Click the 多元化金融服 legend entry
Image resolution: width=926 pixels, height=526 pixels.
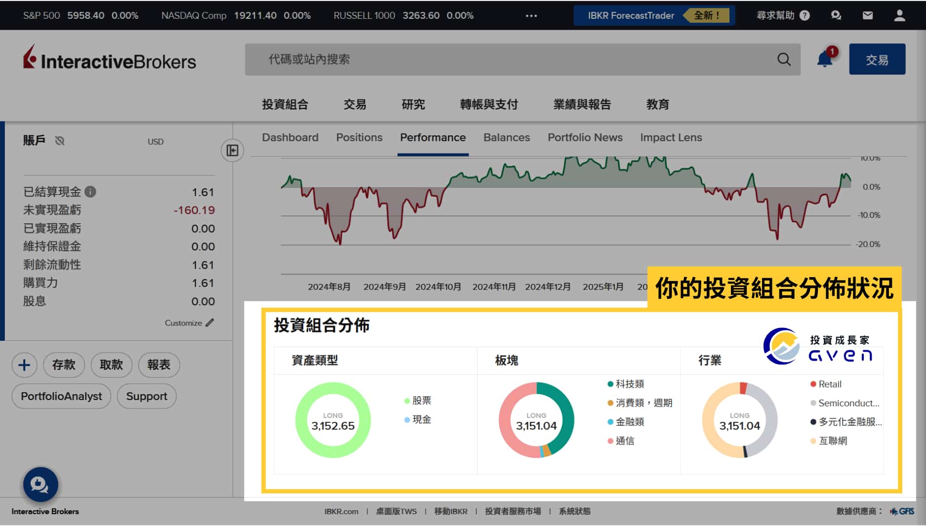click(846, 422)
